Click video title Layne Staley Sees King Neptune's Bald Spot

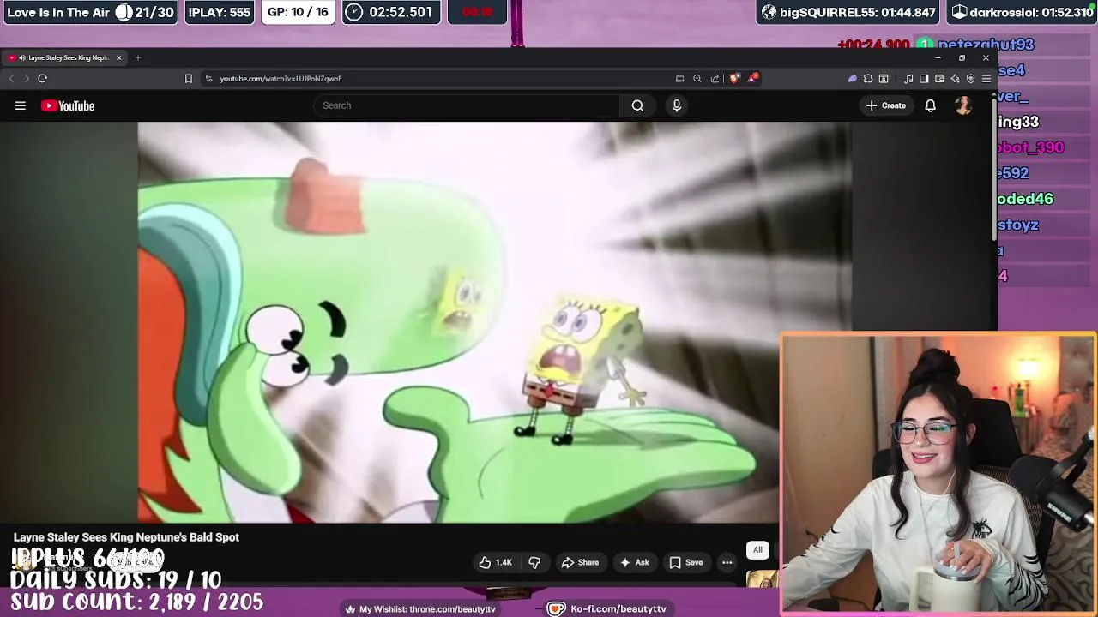click(x=126, y=537)
